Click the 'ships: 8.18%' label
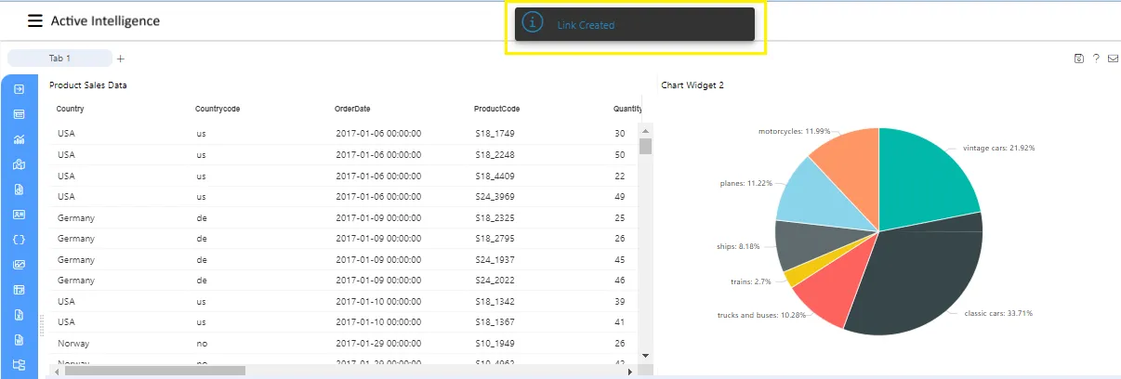1121x379 pixels. pyautogui.click(x=738, y=246)
